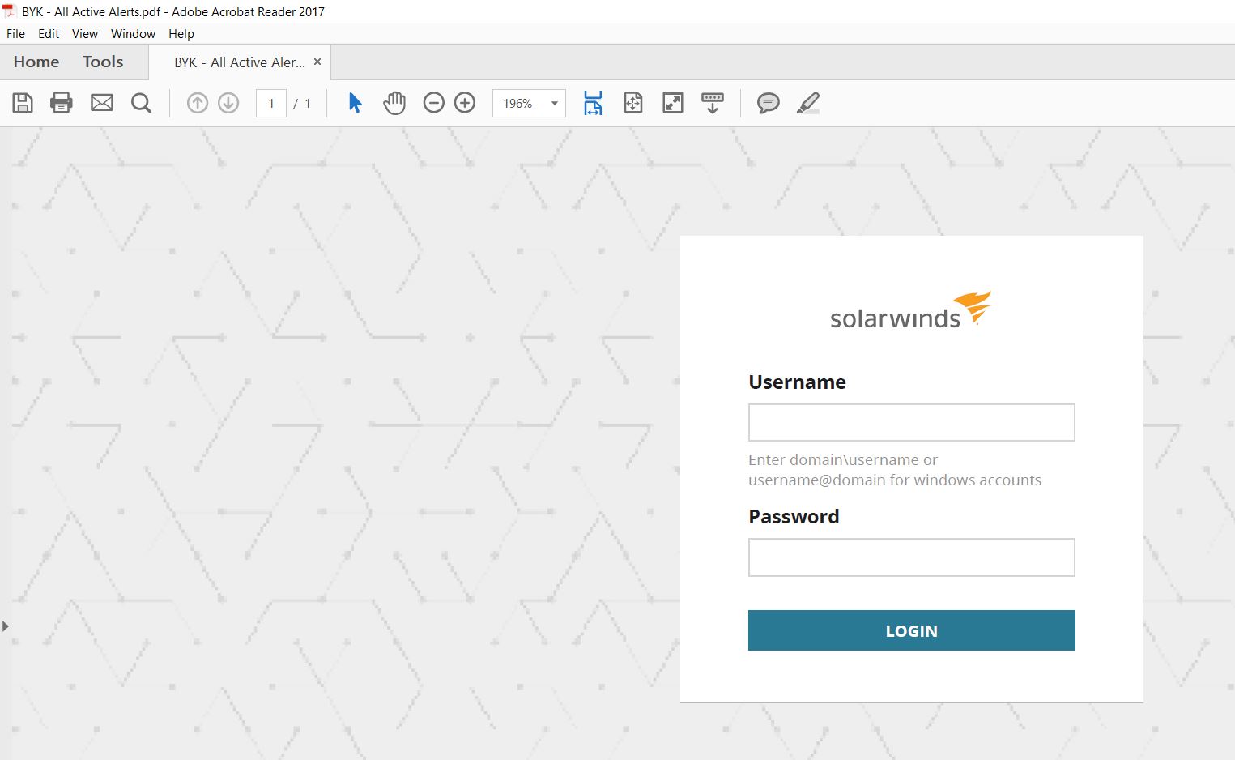This screenshot has width=1235, height=760.
Task: Toggle Read Mode download-style icon
Action: (713, 103)
